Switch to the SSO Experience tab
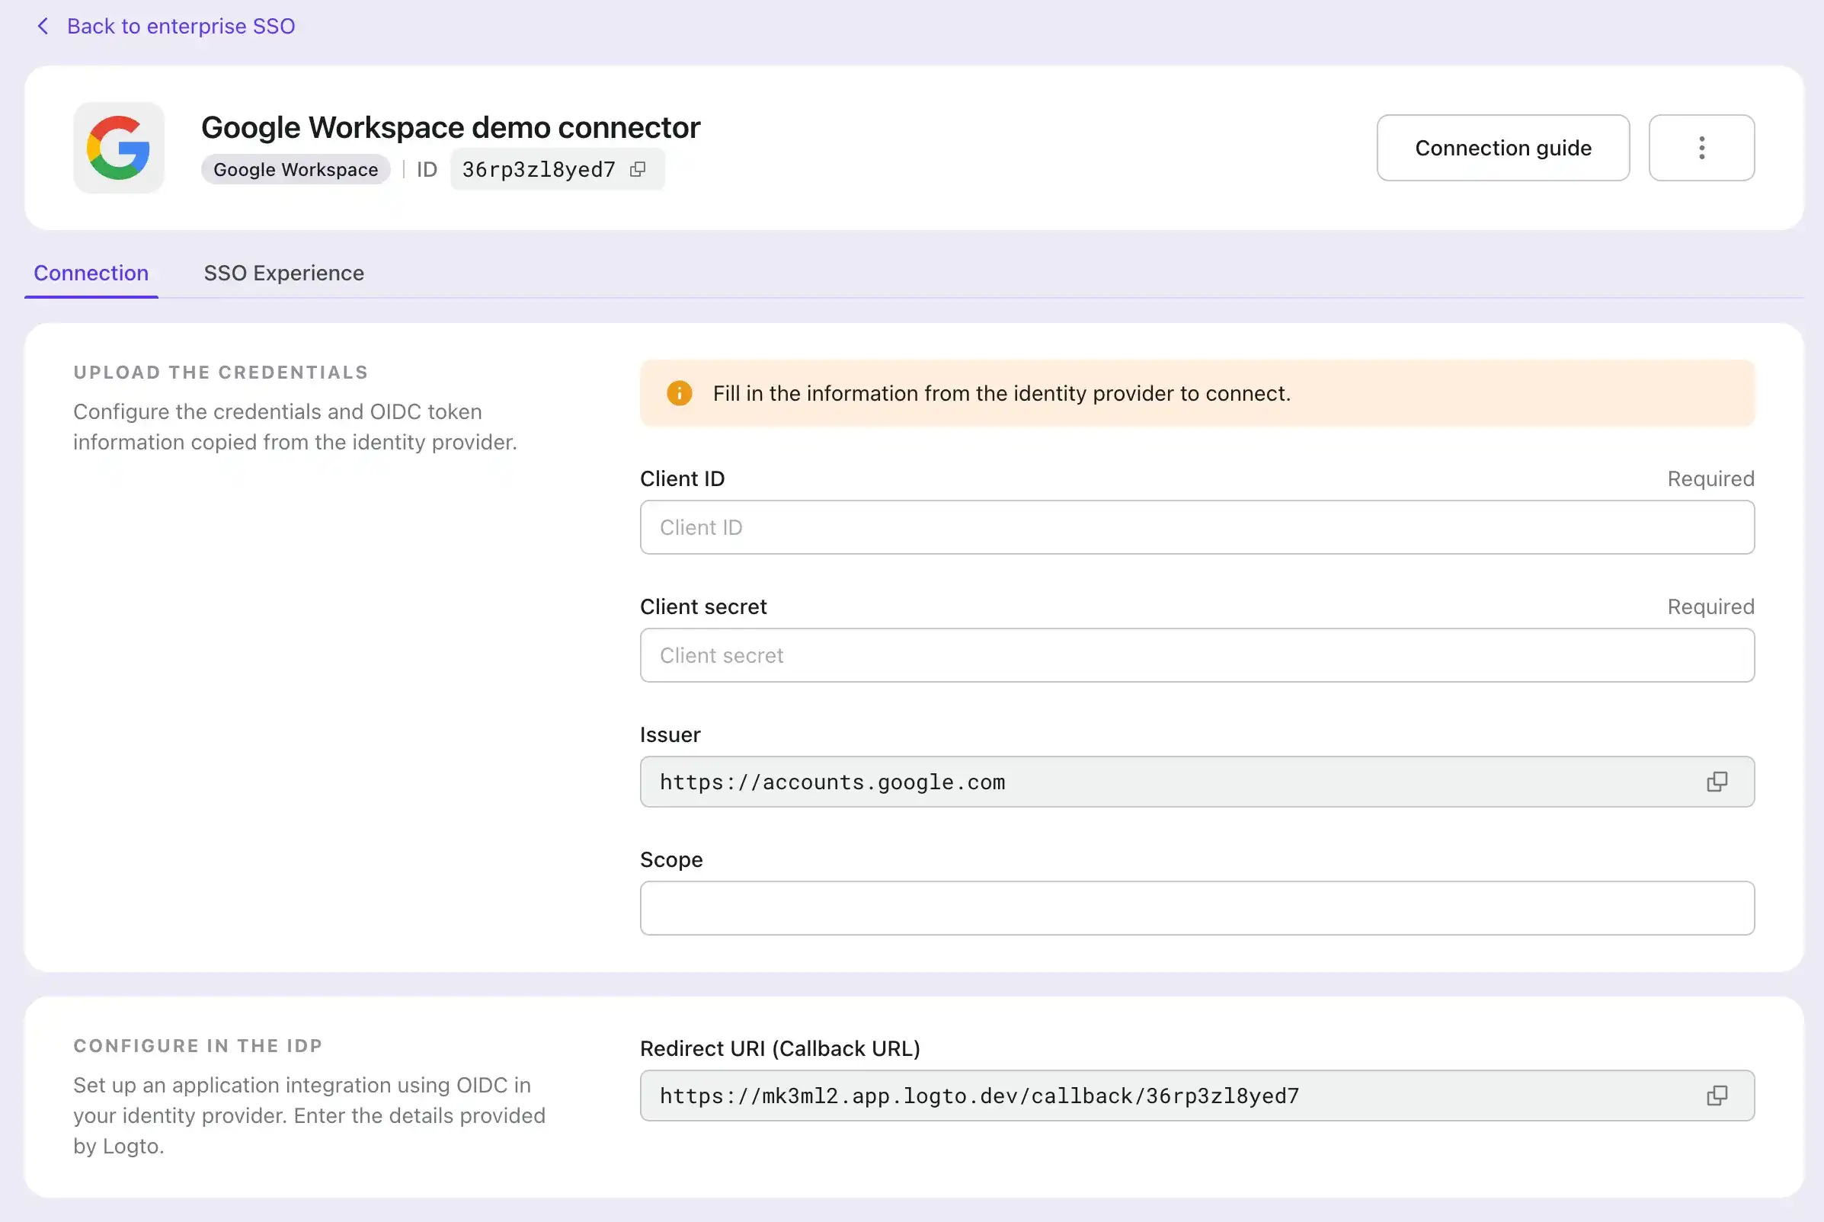This screenshot has height=1222, width=1824. click(283, 273)
